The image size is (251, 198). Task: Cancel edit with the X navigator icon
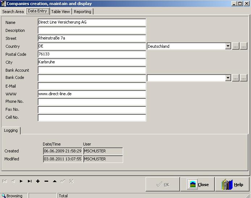point(71,181)
